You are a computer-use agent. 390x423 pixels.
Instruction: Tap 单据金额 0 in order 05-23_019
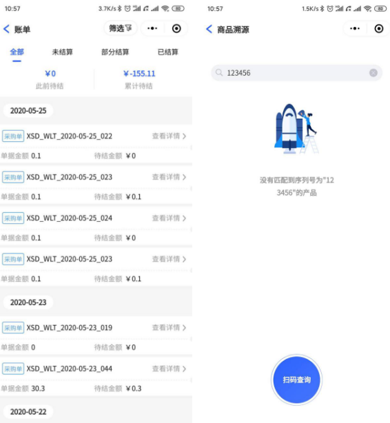[x=18, y=347]
